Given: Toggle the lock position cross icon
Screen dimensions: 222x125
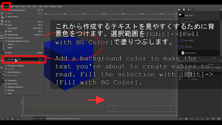Looking at the screenshot, I should (186, 70).
